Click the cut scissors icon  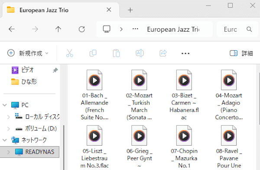tap(69, 53)
